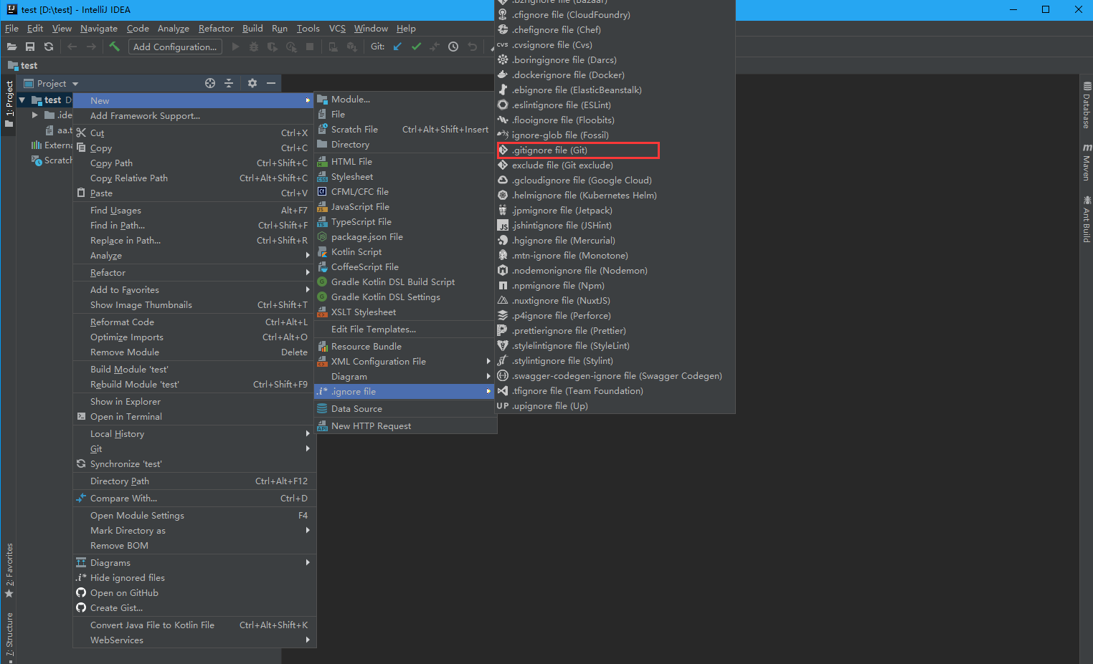Select .helmignore file (Kubernetes Helm) entry
This screenshot has height=664, width=1093.
pyautogui.click(x=615, y=196)
